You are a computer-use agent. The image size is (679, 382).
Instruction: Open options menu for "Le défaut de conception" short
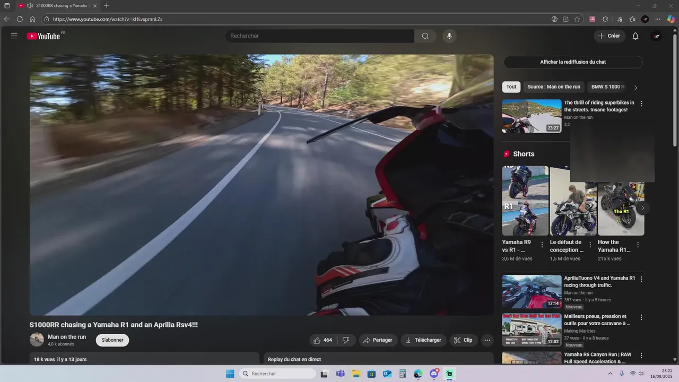tap(590, 245)
